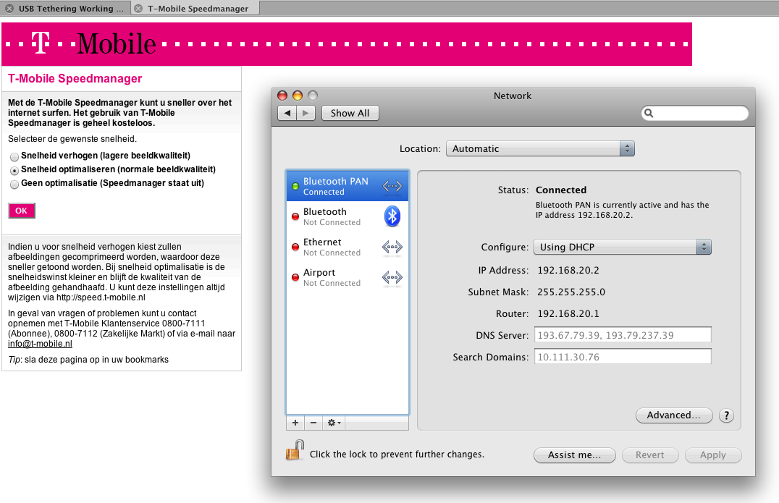Select Bluetooth Not Connected service row
This screenshot has width=779, height=503.
point(348,216)
